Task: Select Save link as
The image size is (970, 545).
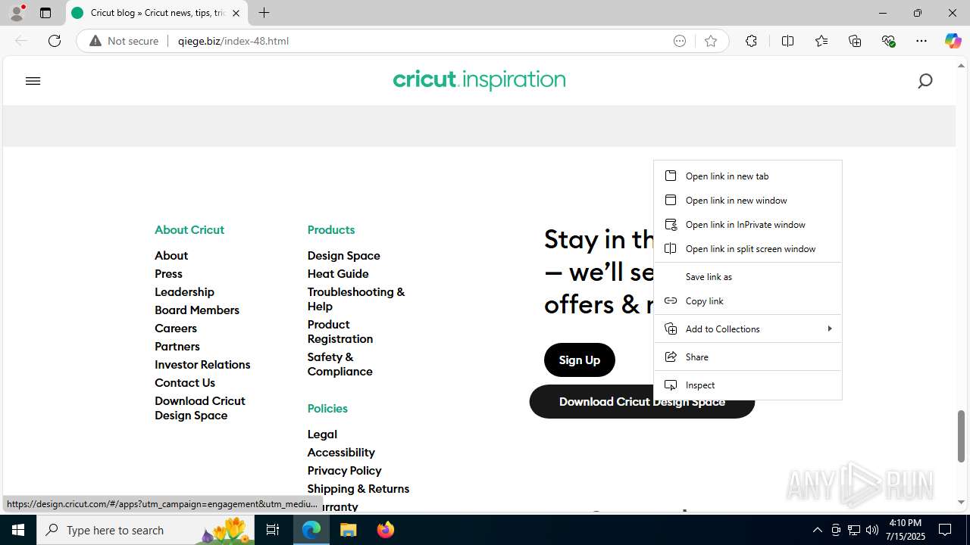Action: click(748, 276)
